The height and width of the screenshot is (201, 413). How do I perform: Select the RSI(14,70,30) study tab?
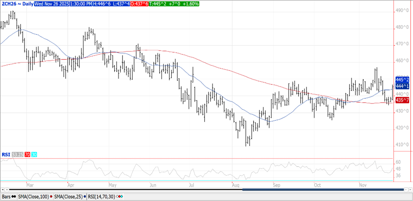tap(102, 197)
